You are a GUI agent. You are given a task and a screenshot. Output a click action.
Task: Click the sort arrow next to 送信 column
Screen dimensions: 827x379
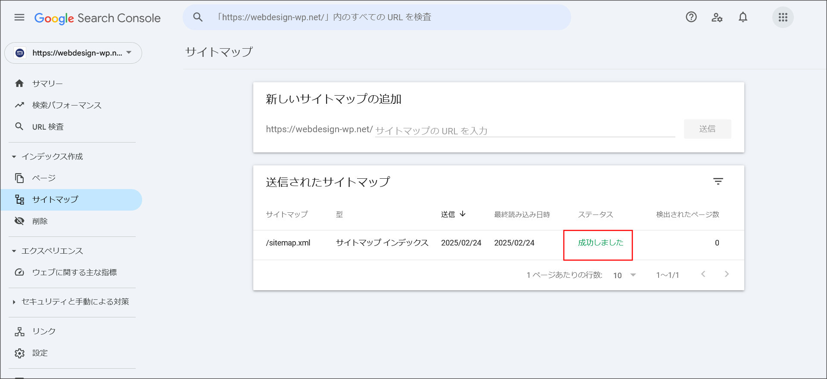[463, 214]
